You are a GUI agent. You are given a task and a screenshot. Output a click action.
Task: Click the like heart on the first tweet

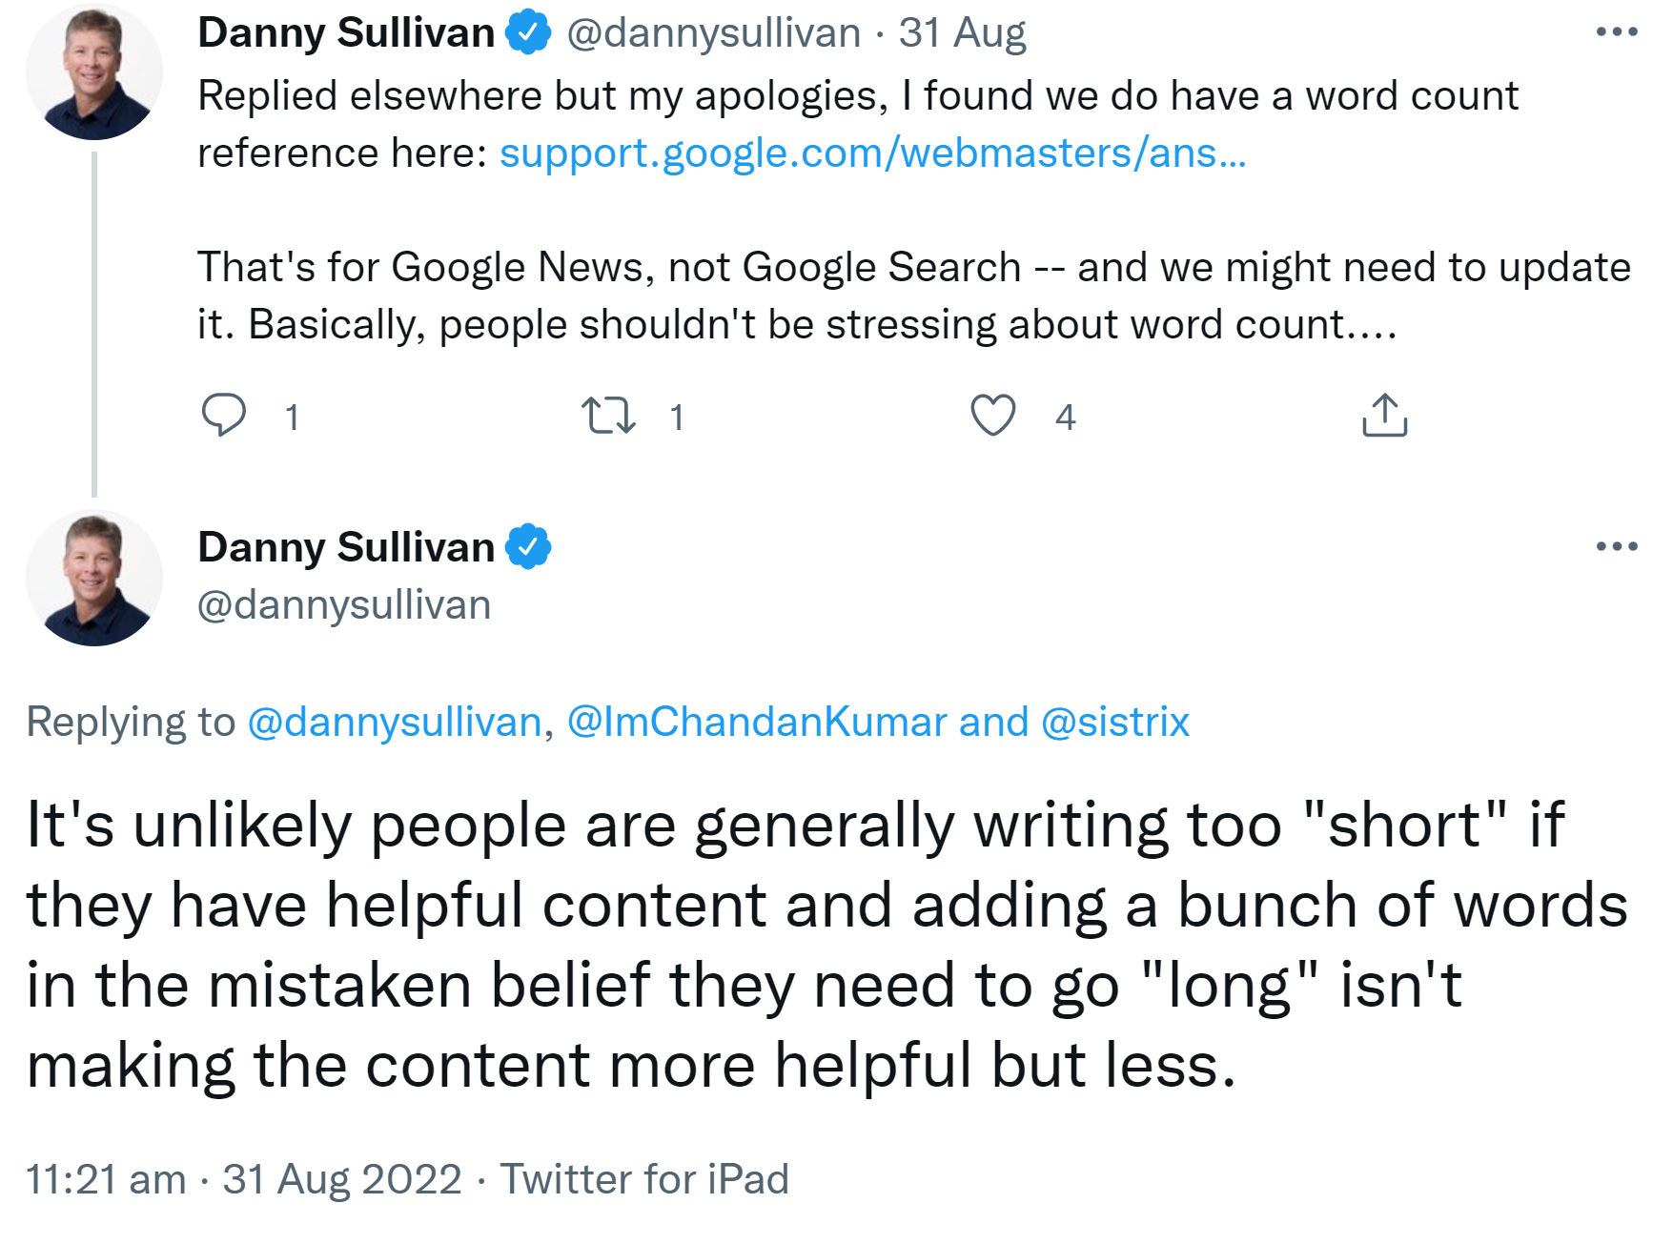click(x=994, y=414)
